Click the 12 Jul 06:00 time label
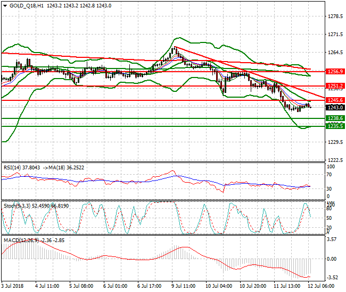Image resolution: width=346 pixels, height=292 pixels. pos(321,286)
